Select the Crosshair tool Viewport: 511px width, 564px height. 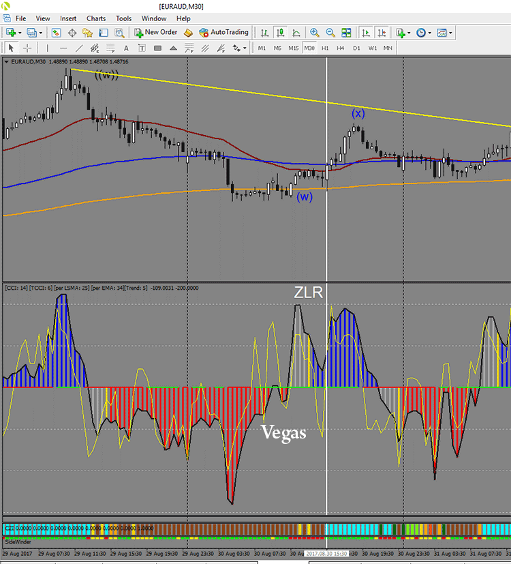[27, 48]
